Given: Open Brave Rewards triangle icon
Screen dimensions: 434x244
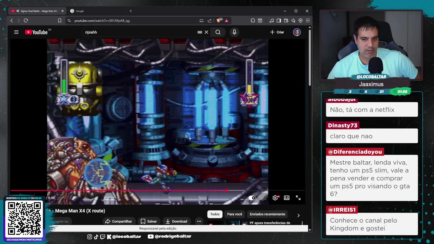Looking at the screenshot, I should tap(226, 21).
